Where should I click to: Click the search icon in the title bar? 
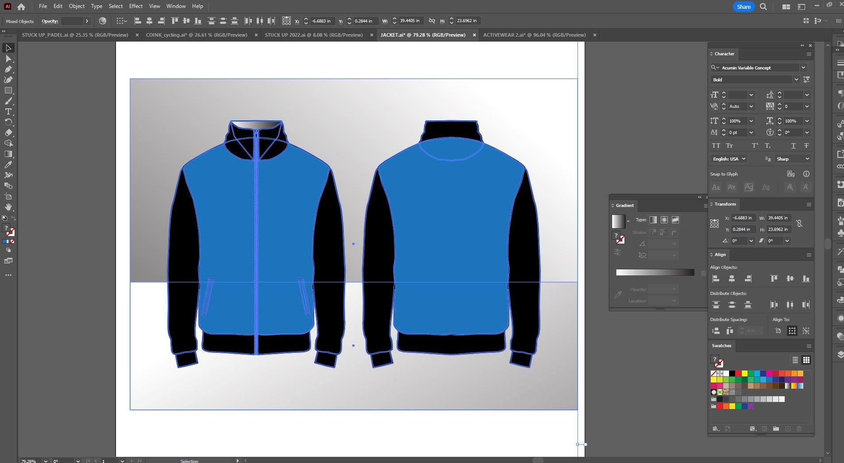[x=762, y=7]
